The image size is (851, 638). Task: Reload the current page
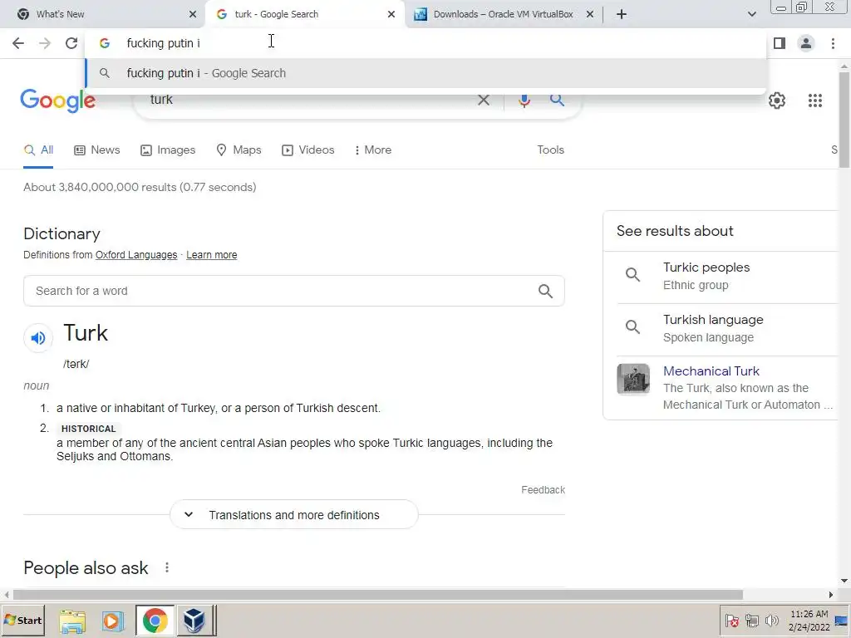[71, 43]
